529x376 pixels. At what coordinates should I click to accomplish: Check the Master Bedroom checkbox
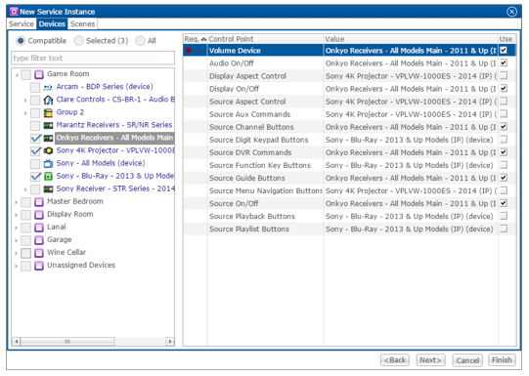(26, 202)
